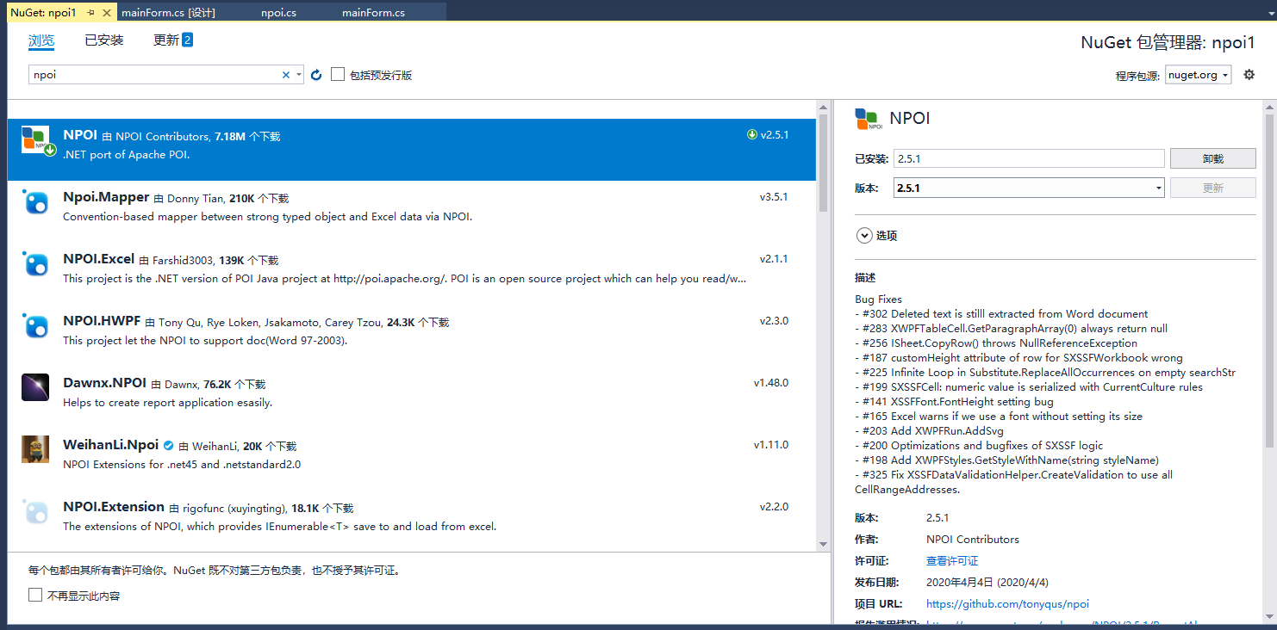
Task: Click the verified badge beside WeihanLi.Npoi
Action: point(169,446)
